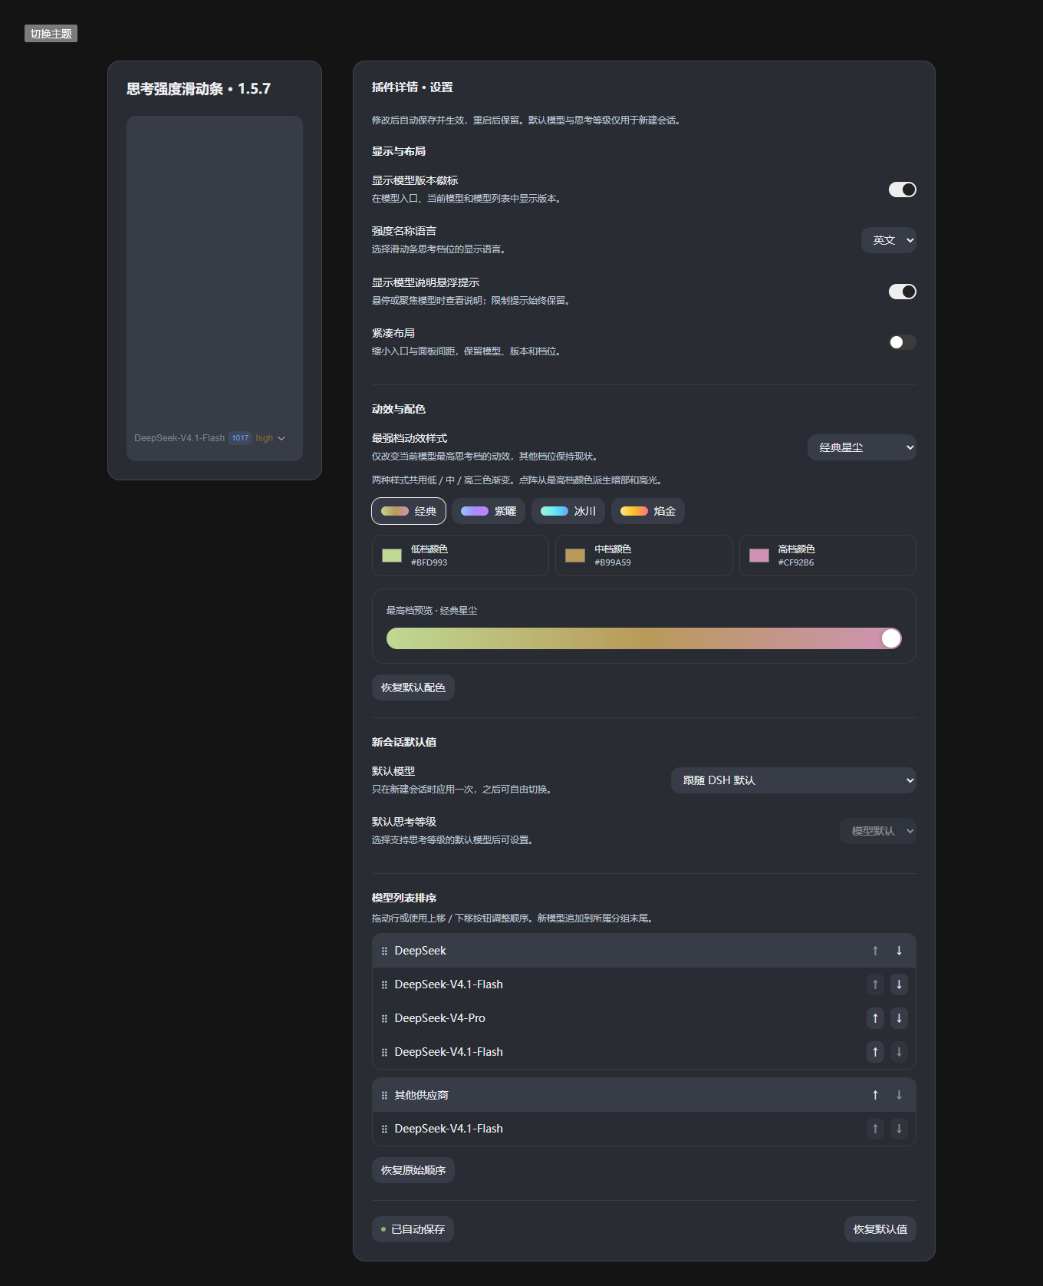Screen dimensions: 1043x1286
Task: Click the down arrow on the 其他供应商 header
Action: pyautogui.click(x=899, y=1095)
